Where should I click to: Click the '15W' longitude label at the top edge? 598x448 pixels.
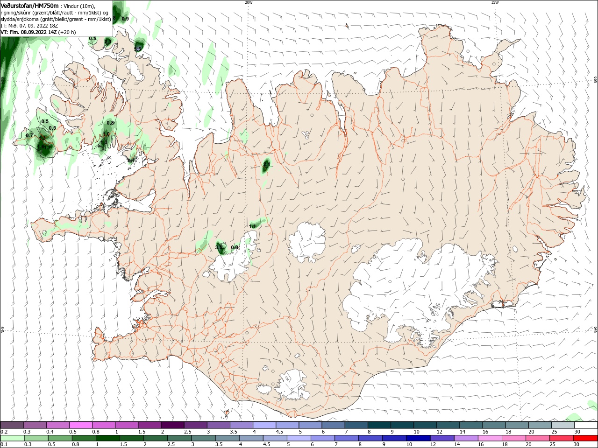(x=495, y=2)
